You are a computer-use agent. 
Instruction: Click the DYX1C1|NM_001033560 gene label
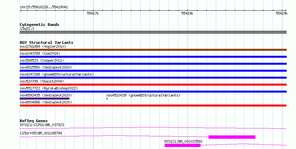pos(183,141)
